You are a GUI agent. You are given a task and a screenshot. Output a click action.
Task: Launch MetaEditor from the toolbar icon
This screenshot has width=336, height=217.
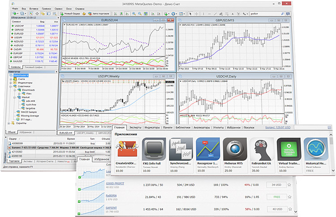coord(84,13)
